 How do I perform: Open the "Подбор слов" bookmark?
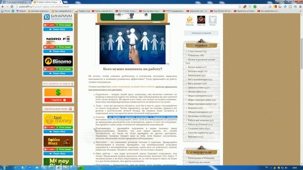pos(83,11)
